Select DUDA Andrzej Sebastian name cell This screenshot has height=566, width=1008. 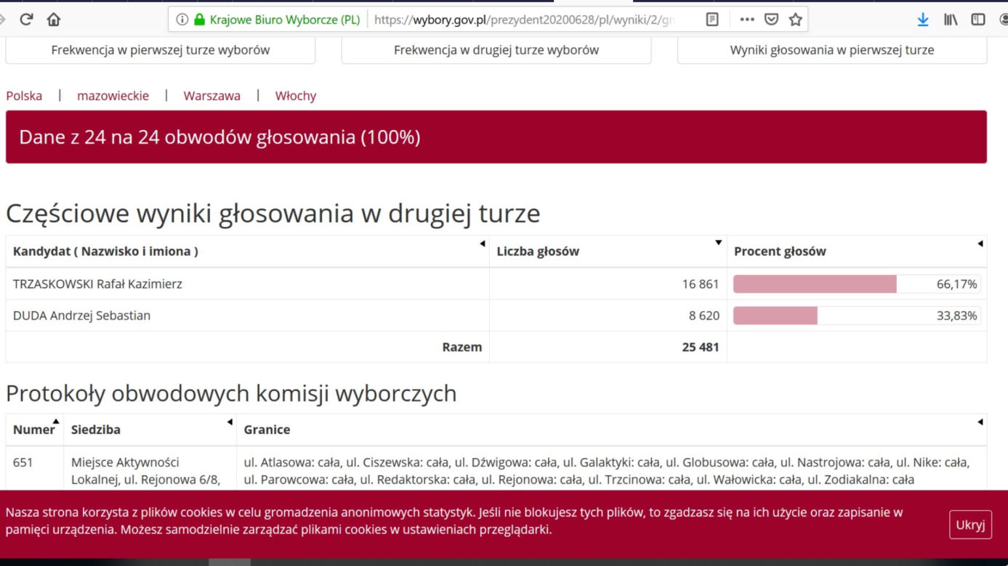247,316
